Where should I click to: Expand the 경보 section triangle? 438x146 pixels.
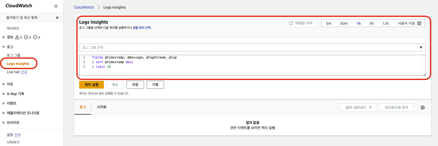pos(4,37)
